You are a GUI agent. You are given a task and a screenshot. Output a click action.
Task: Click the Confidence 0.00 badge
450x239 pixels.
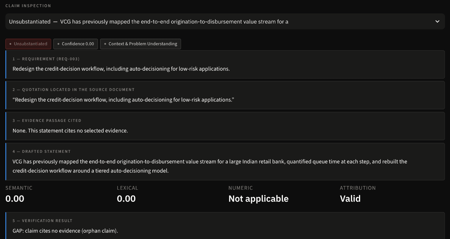(x=76, y=44)
